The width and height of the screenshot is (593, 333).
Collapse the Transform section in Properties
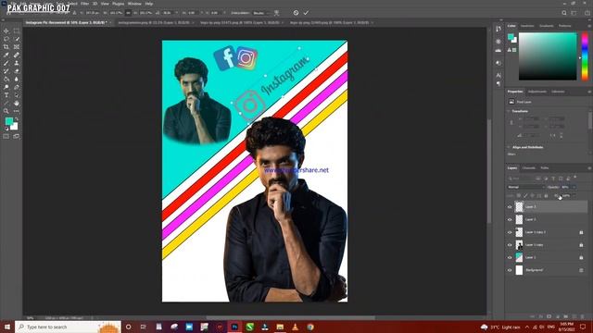(509, 111)
